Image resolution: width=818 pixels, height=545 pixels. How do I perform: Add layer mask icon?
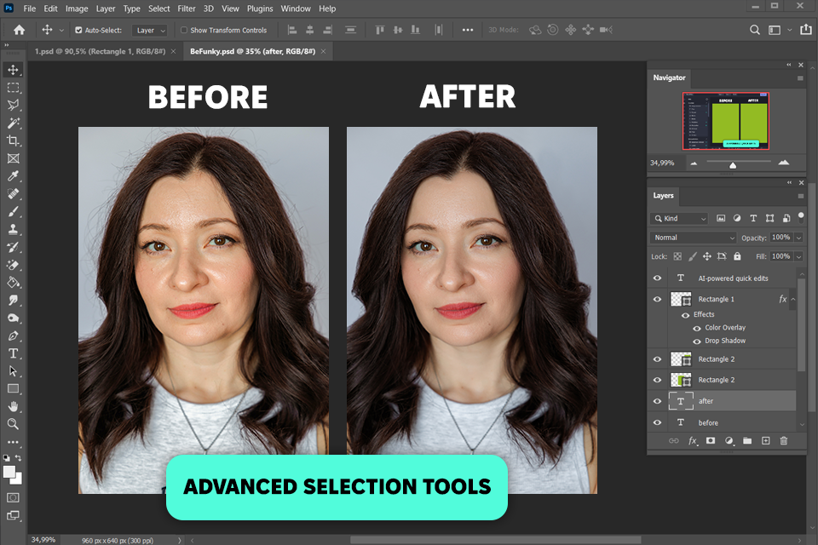pyautogui.click(x=711, y=441)
